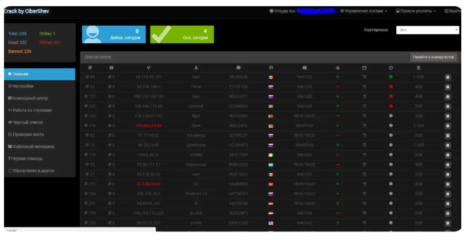Click the calendar column header icon
The width and height of the screenshot is (467, 240).
point(364,68)
